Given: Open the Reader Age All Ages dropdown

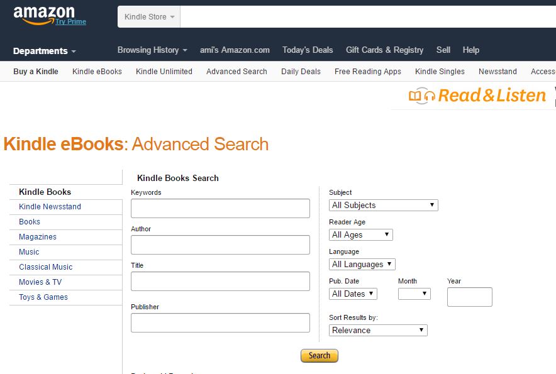Looking at the screenshot, I should 360,234.
